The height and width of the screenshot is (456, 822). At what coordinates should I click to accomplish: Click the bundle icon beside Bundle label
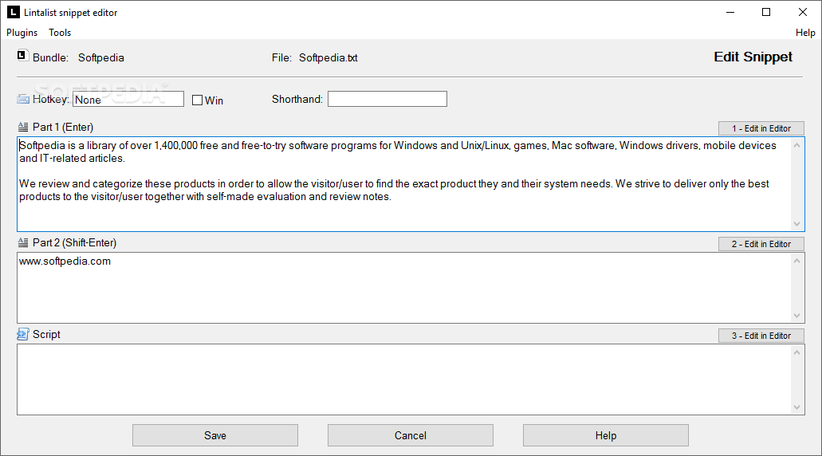pos(22,55)
